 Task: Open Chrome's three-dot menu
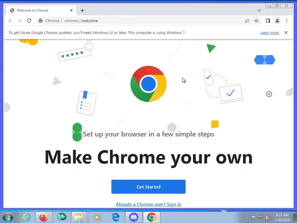point(287,21)
